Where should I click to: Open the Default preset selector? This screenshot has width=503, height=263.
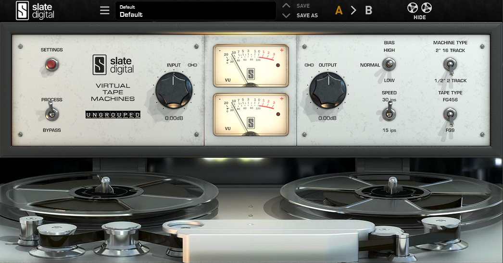pos(195,11)
